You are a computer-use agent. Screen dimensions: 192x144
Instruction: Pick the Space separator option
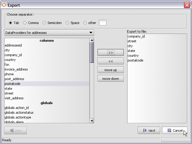(x=67, y=23)
